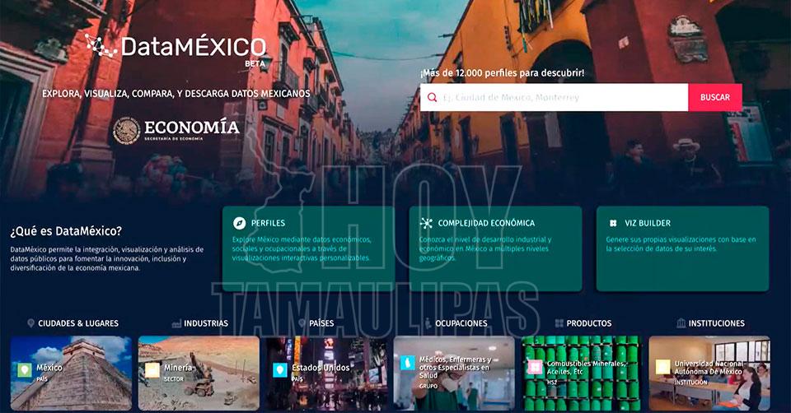Click the Viz Builder grid icon
This screenshot has width=791, height=413.
(613, 223)
